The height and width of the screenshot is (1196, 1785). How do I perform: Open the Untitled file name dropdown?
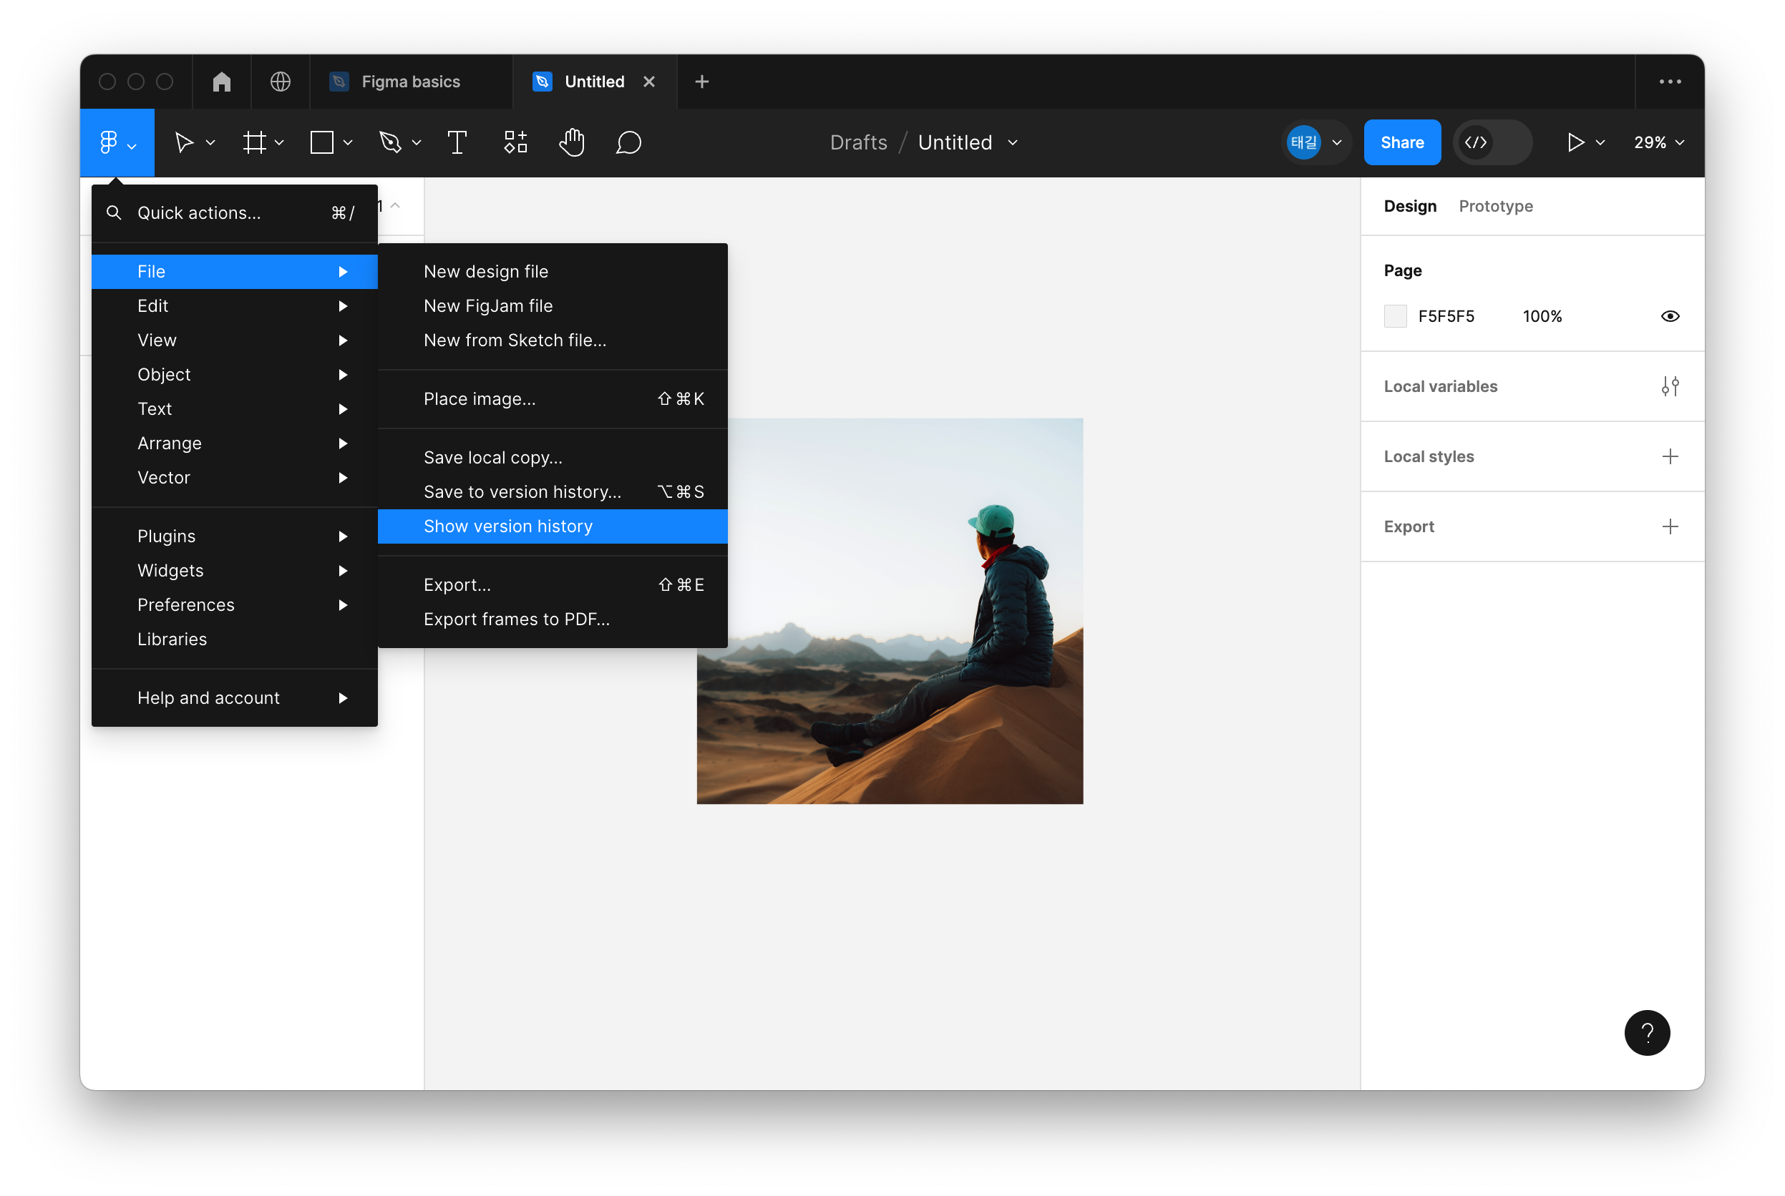(x=1013, y=142)
